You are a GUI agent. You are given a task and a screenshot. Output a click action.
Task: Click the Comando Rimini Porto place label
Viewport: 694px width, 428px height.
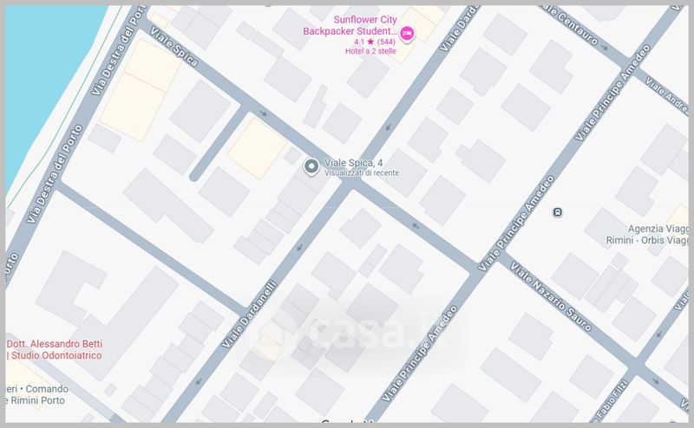click(x=36, y=394)
